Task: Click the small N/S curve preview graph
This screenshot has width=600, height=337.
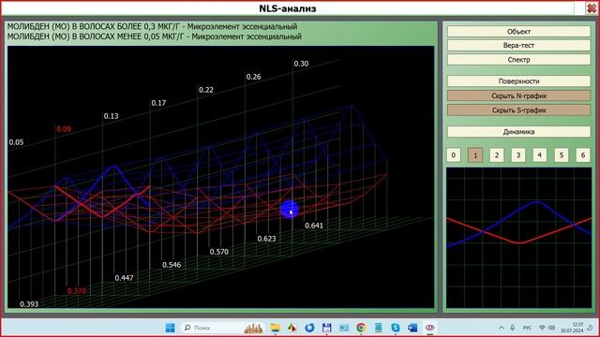Action: point(518,238)
